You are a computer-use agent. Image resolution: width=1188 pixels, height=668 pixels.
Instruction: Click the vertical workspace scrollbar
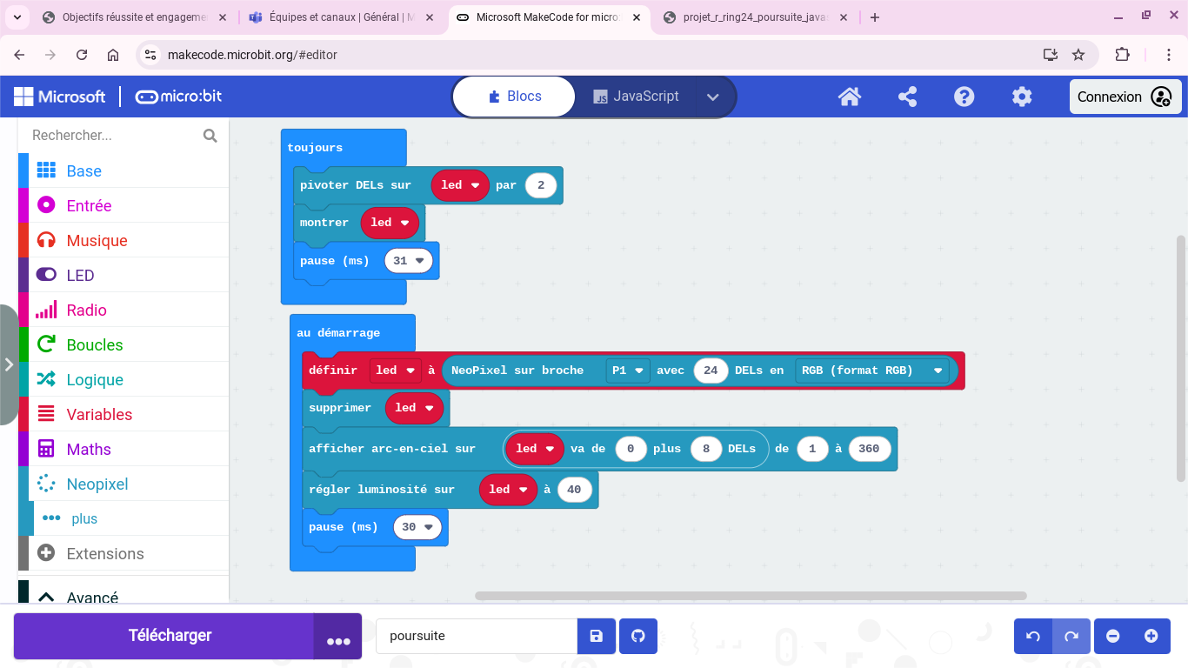tap(1180, 358)
